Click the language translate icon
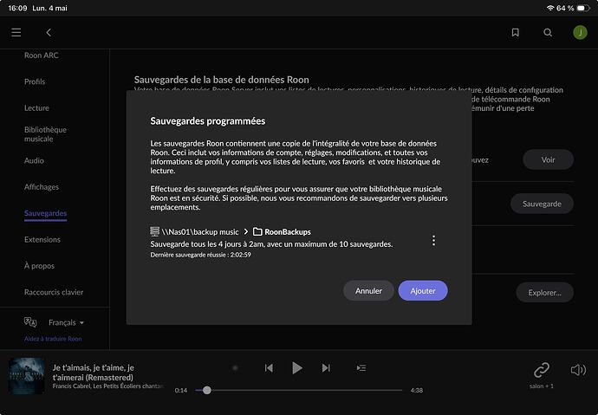This screenshot has height=415, width=598. pos(30,322)
